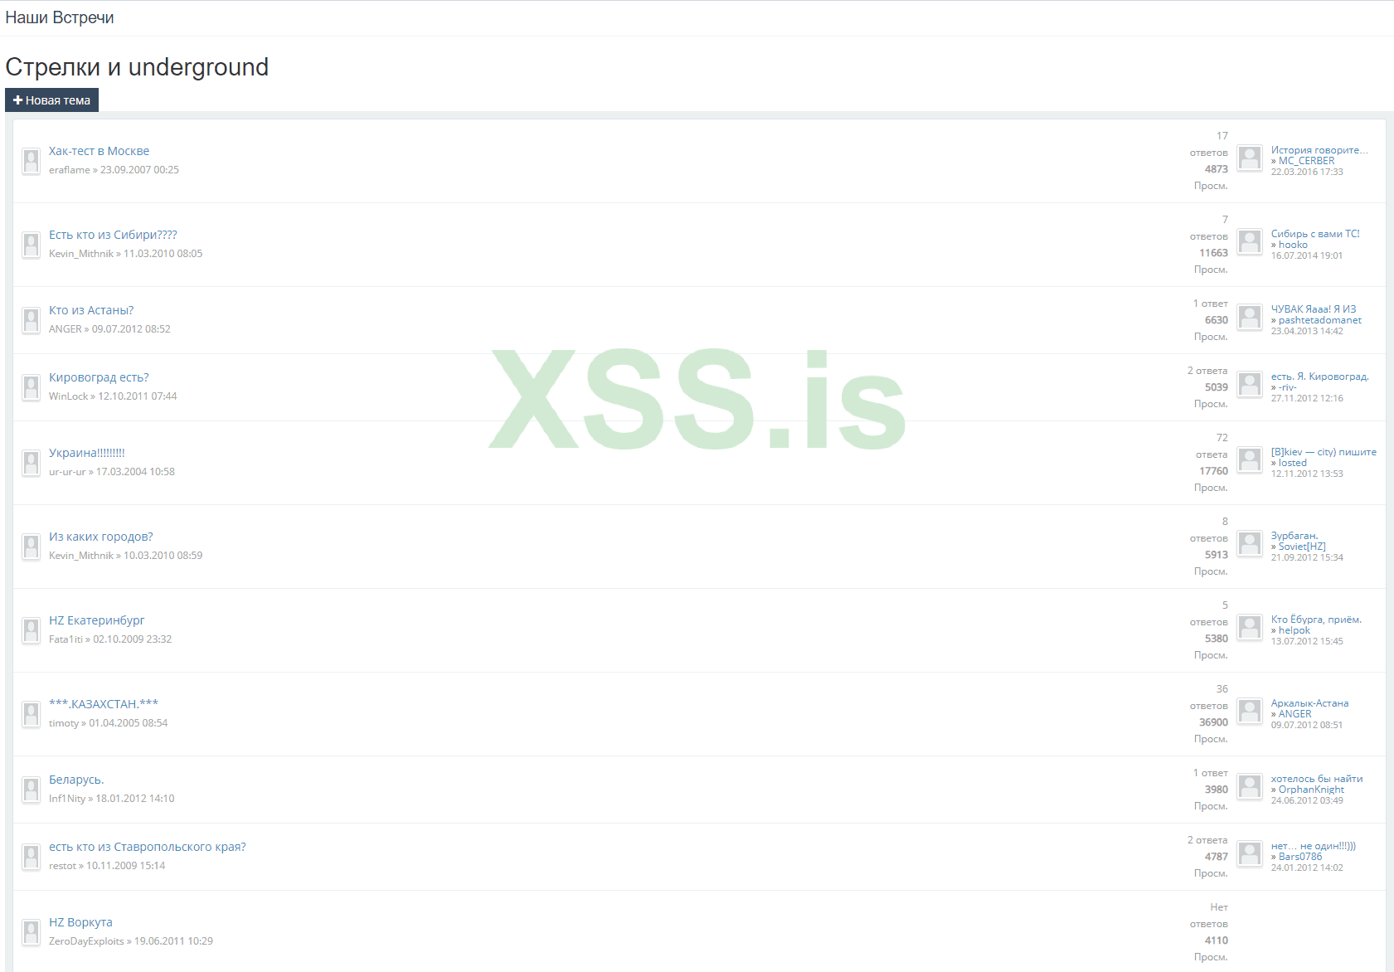Click the topic icon beside Хак-тест в Москве

click(x=31, y=161)
